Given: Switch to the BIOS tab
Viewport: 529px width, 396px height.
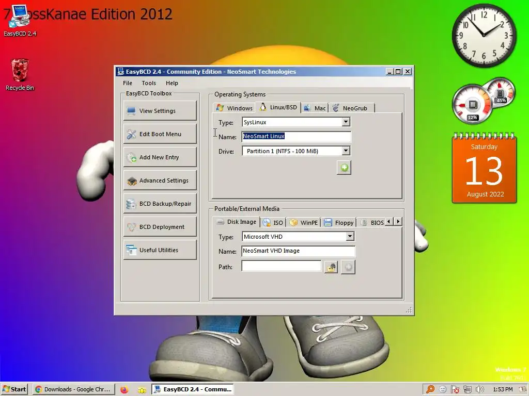Looking at the screenshot, I should 372,223.
